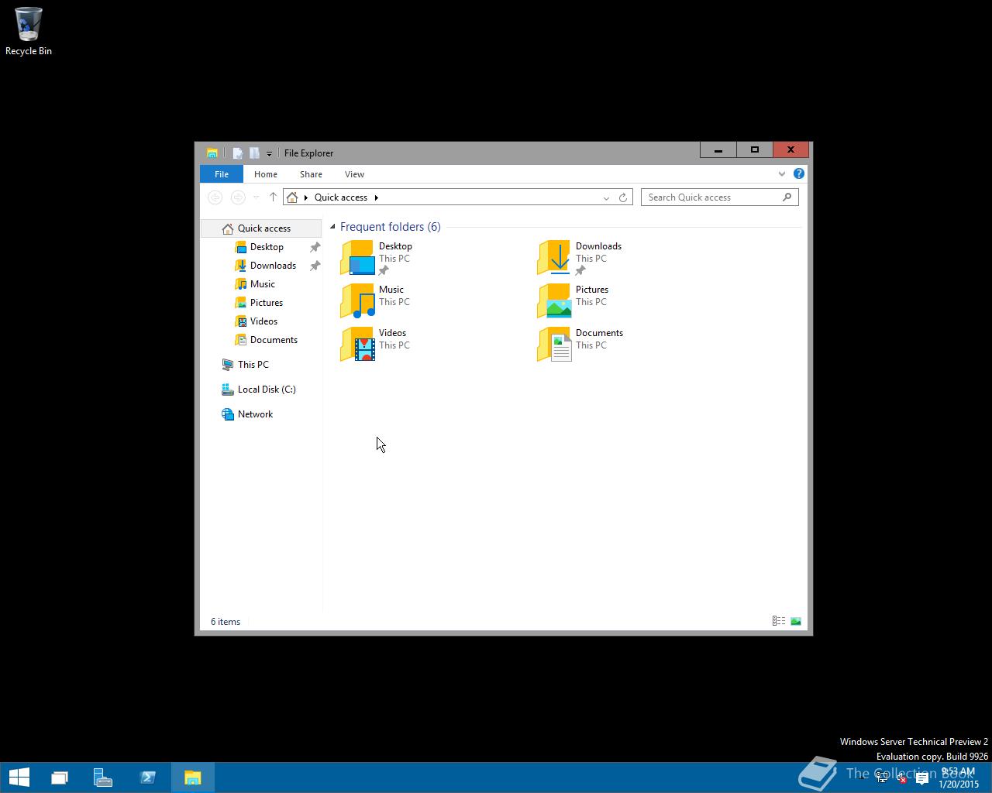Select Pictures in the navigation pane
Screen dimensions: 992x793
(266, 303)
